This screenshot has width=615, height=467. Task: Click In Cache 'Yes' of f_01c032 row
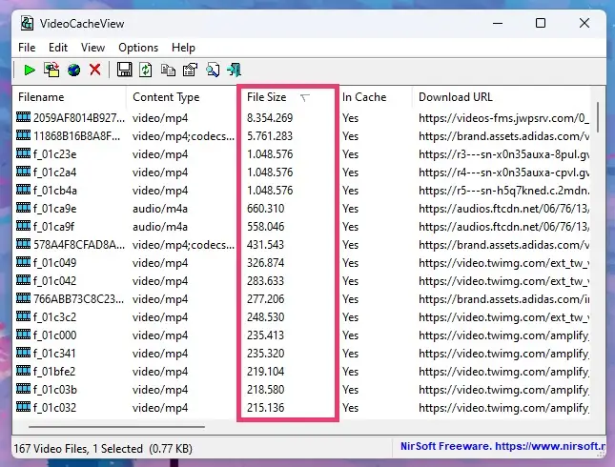coord(350,408)
